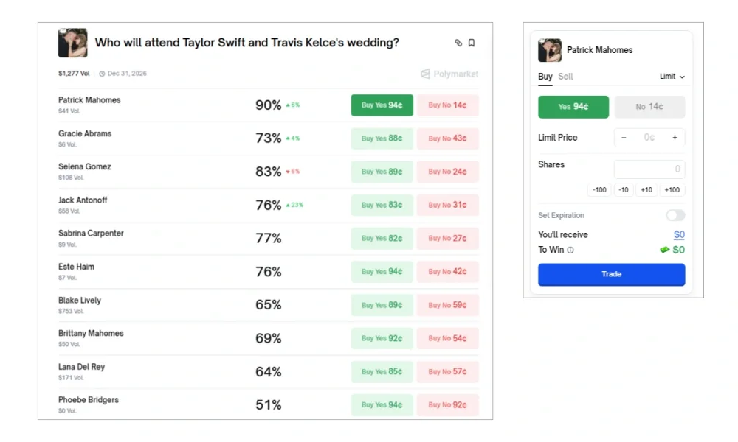This screenshot has width=738, height=442.
Task: Click the wedding market thumbnail image
Action: tap(72, 43)
